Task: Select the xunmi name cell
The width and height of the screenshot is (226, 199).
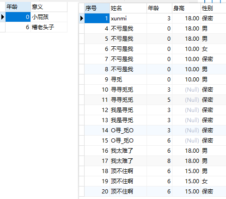Action: (x=128, y=19)
